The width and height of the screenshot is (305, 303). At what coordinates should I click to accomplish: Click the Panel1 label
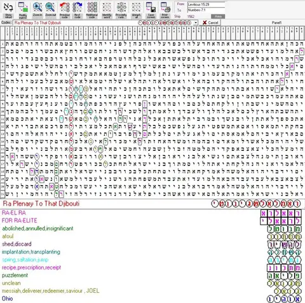coord(277,23)
